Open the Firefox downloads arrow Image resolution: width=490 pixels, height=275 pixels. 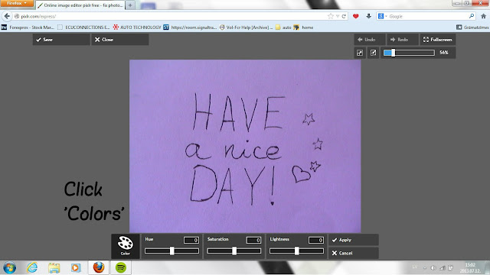point(369,16)
